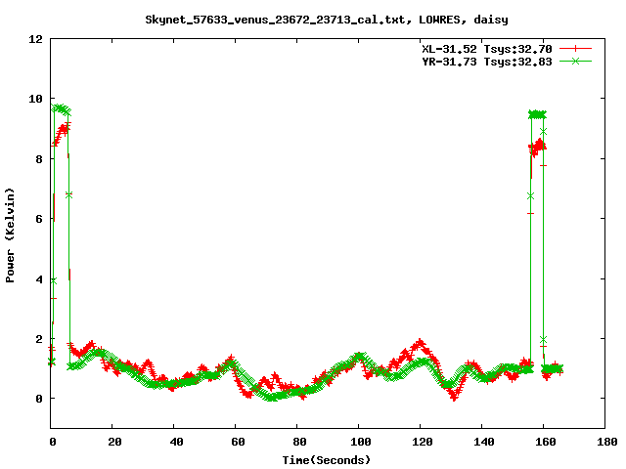Click the plot title Skynet_57633_venus_23672_23713_cal.txt
Image resolution: width=626 pixels, height=469 pixels.
[x=278, y=20]
